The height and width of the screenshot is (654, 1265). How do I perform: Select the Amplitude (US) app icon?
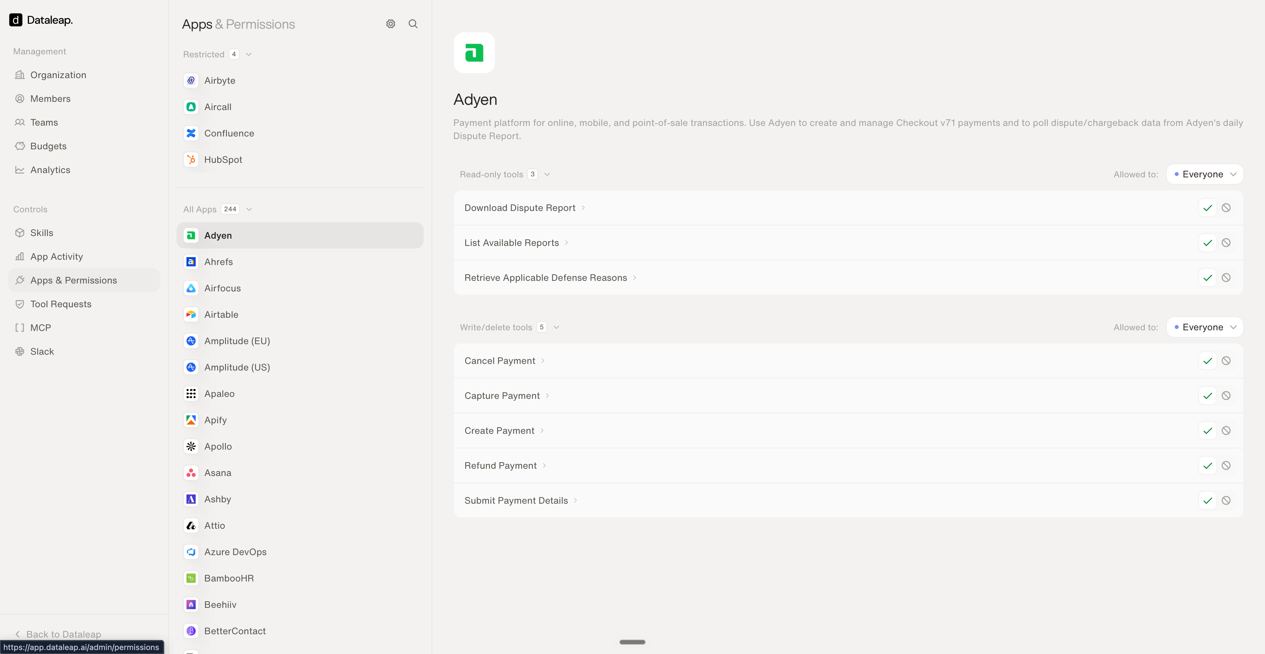coord(191,367)
